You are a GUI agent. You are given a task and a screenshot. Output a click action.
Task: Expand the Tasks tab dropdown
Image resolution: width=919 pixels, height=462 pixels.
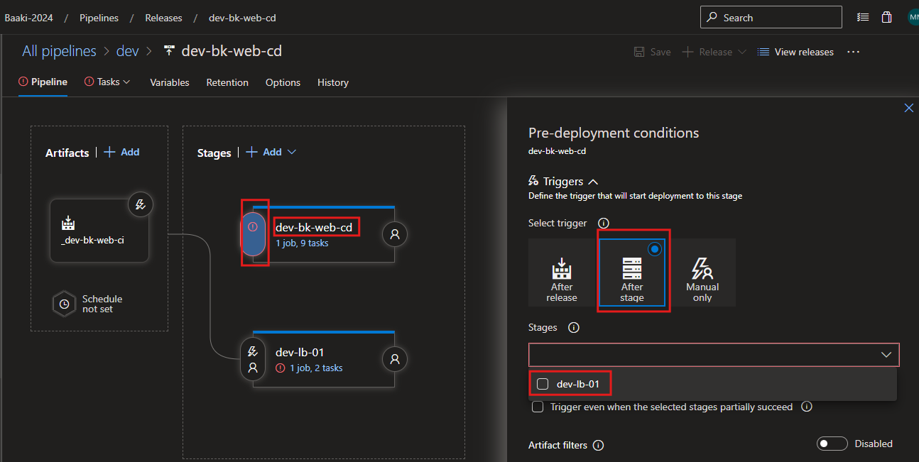tap(126, 82)
